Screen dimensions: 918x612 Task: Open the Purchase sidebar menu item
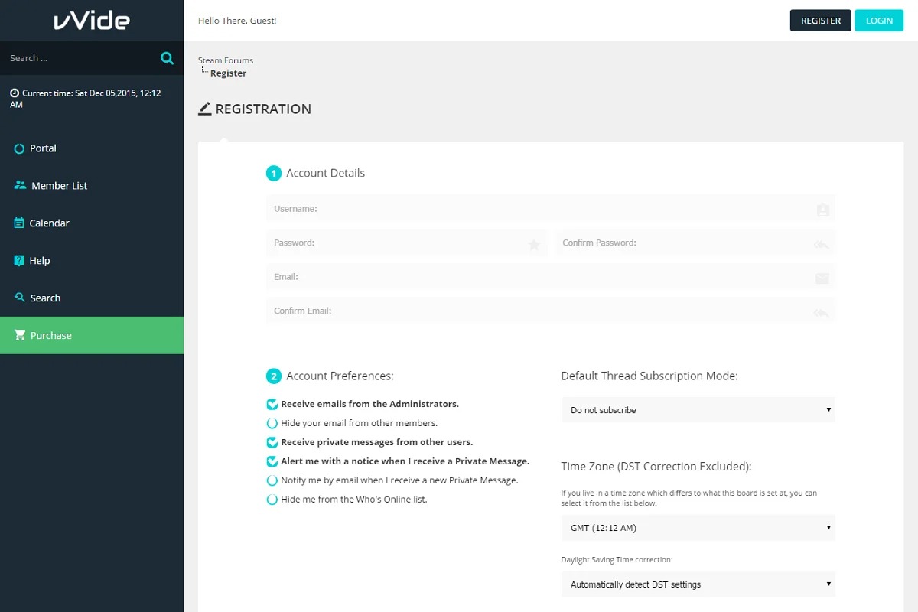(x=50, y=336)
